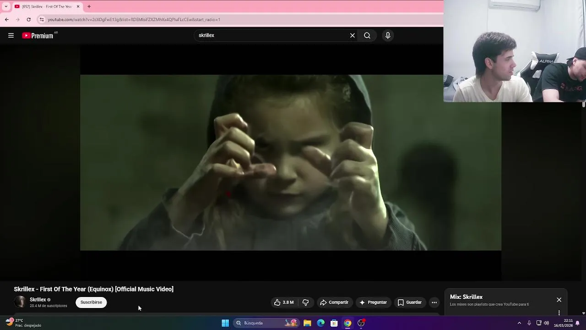Close the Mix: Skrillex playlist panel
The width and height of the screenshot is (586, 330).
(559, 300)
